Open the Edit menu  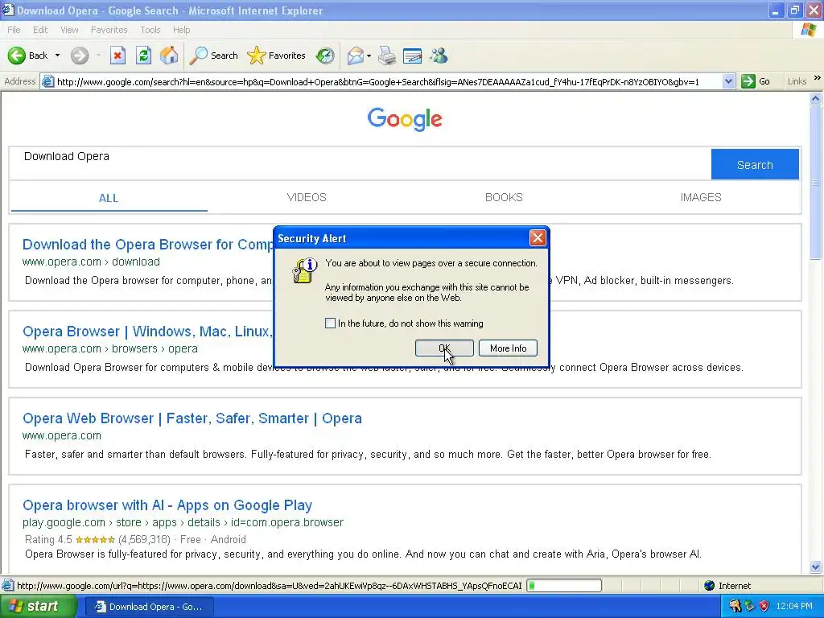(x=40, y=30)
